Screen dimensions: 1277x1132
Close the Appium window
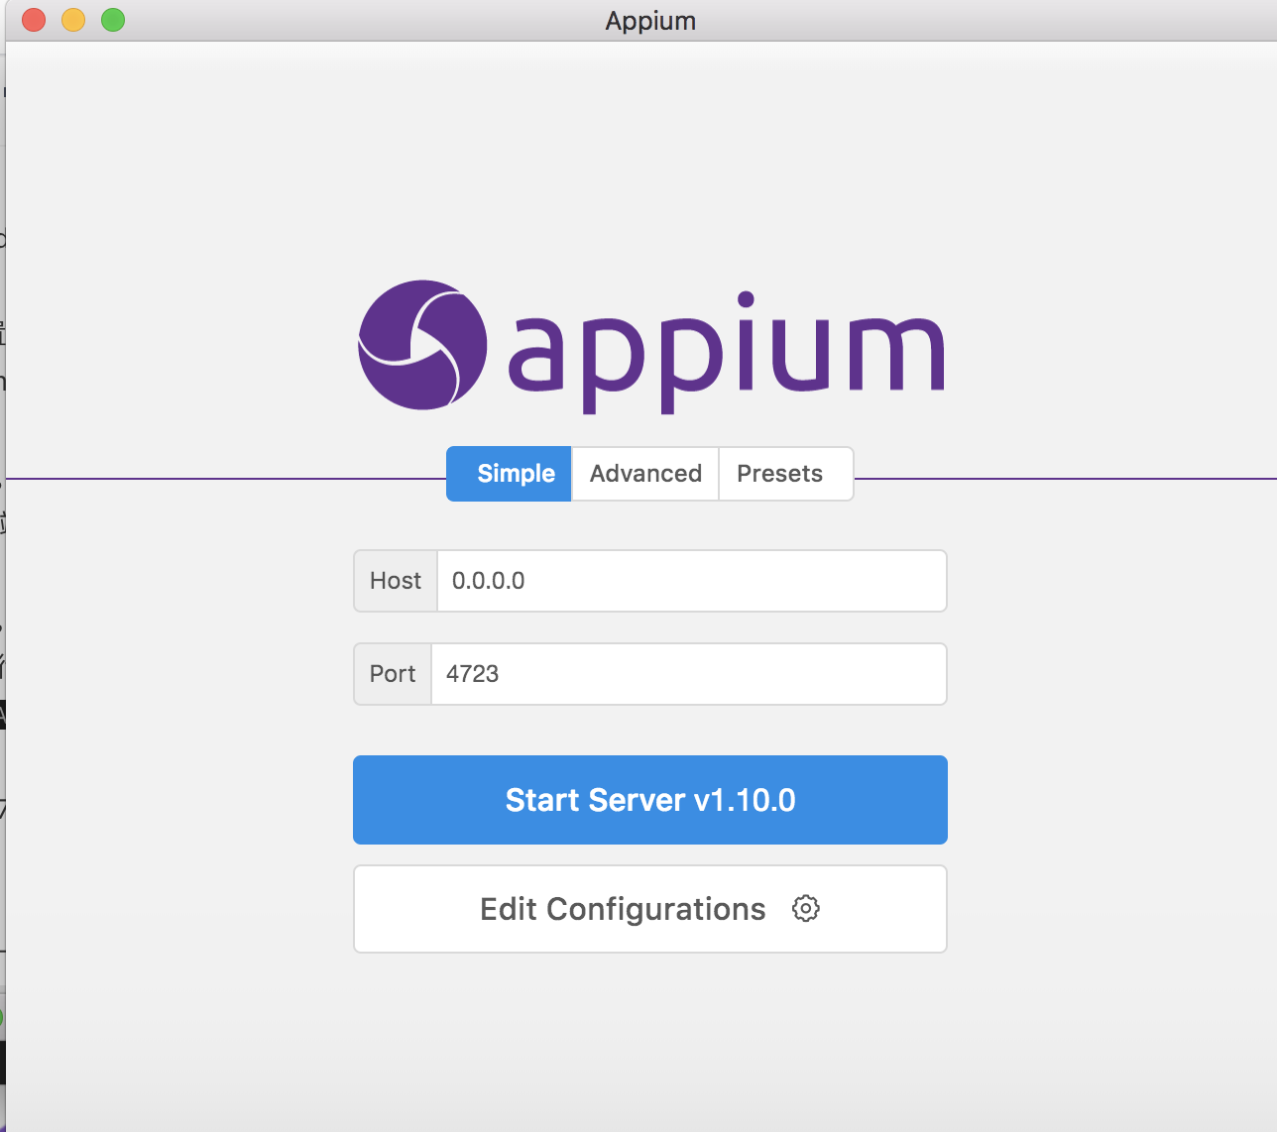(x=34, y=20)
